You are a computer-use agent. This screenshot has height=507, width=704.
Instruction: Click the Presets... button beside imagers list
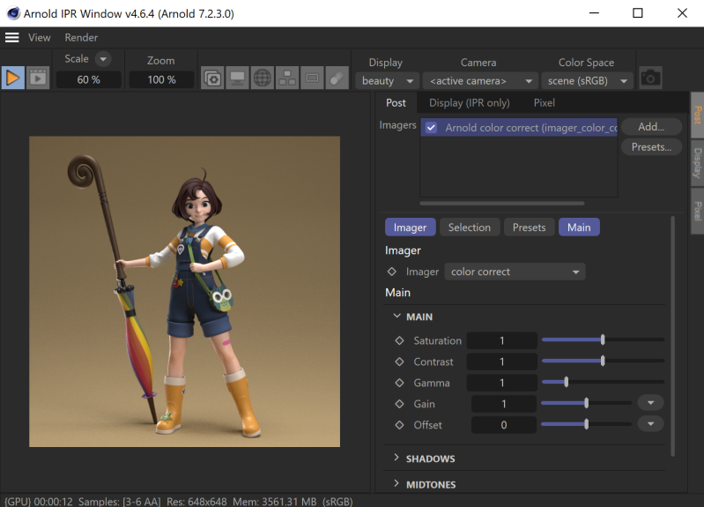(x=651, y=147)
